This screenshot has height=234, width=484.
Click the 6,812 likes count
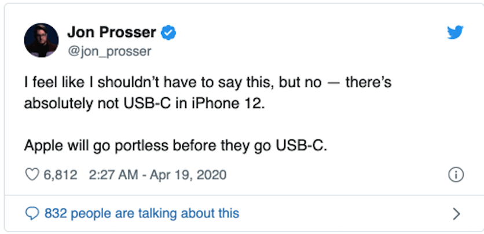click(60, 174)
